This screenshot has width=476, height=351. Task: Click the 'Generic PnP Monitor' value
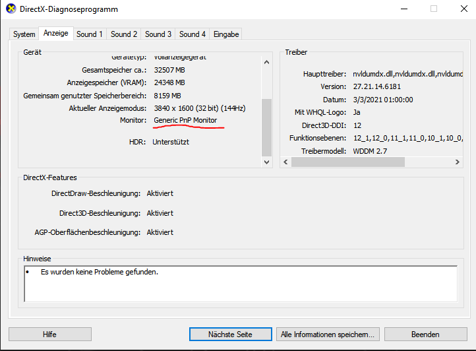point(185,120)
